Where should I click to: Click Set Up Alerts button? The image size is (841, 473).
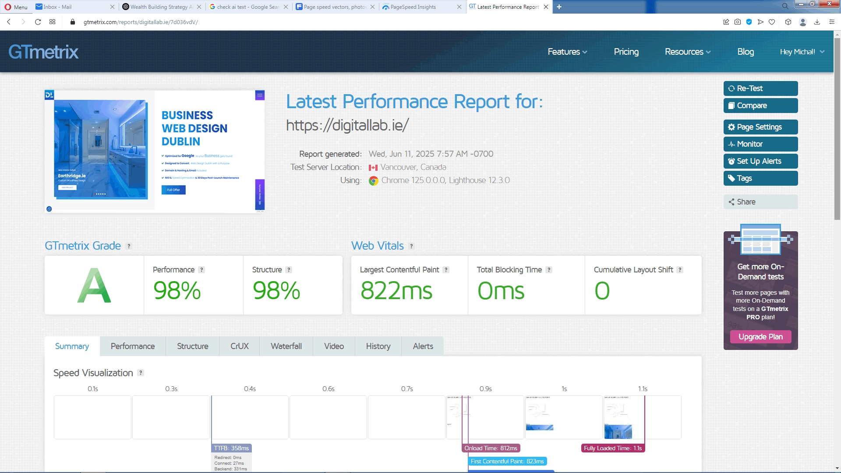point(760,161)
